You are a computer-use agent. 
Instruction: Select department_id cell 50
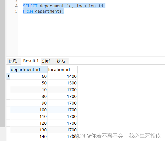click(x=29, y=83)
